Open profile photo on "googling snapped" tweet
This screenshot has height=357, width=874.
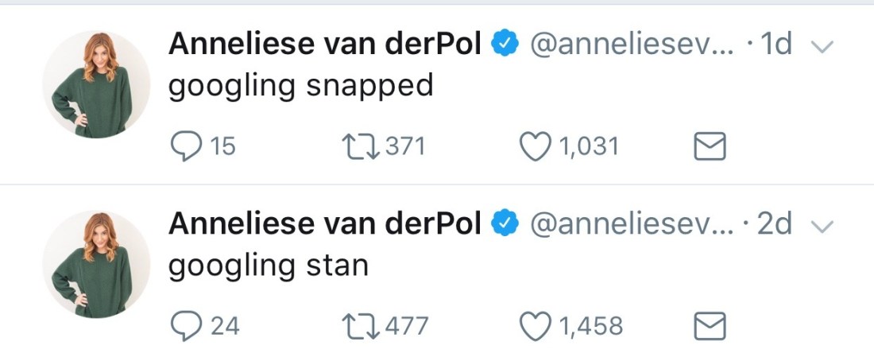pos(95,85)
